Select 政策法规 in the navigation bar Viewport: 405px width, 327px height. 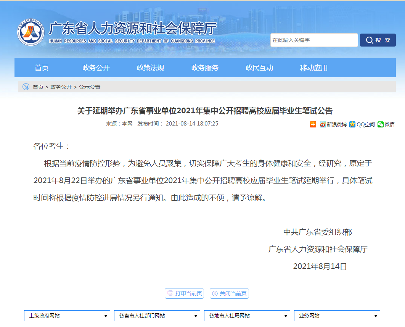point(149,68)
